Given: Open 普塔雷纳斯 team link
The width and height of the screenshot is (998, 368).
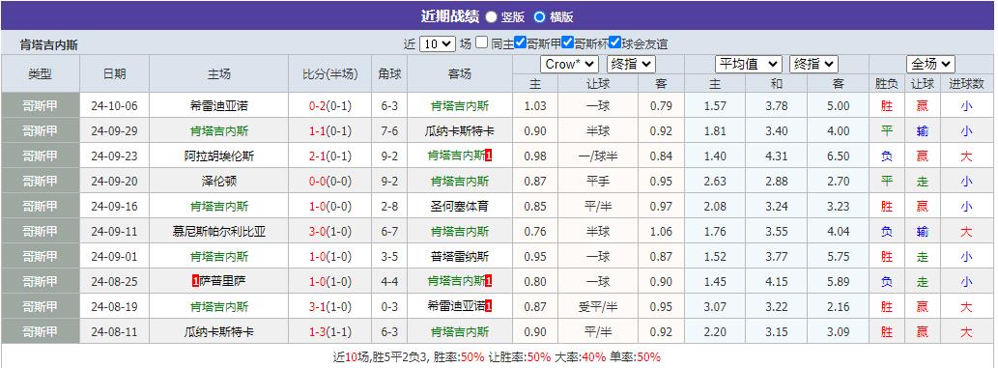Looking at the screenshot, I should pyautogui.click(x=460, y=257).
